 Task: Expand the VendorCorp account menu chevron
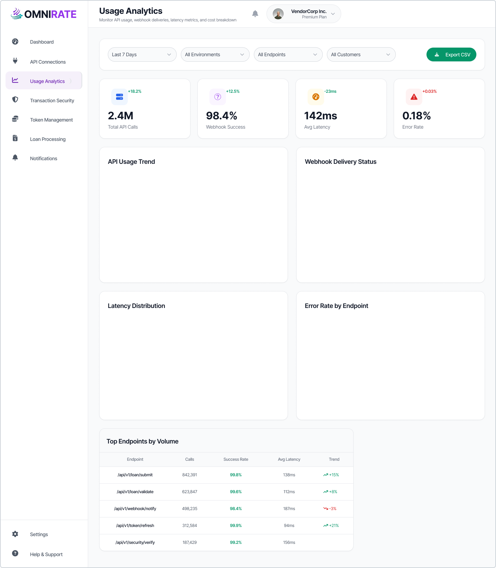(x=333, y=14)
